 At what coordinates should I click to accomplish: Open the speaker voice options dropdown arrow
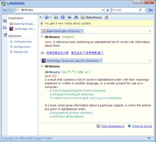coord(51,18)
